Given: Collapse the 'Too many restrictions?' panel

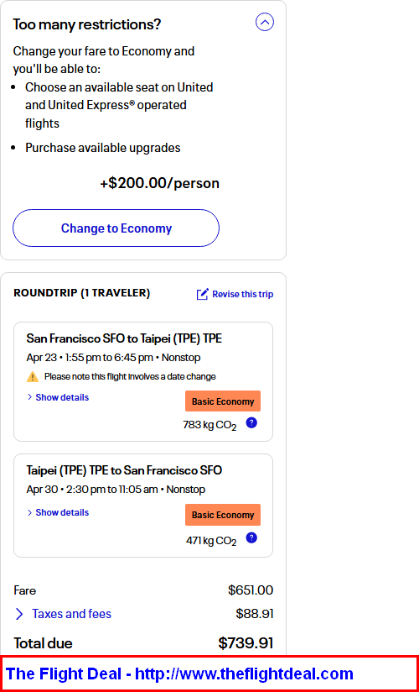Looking at the screenshot, I should (265, 22).
